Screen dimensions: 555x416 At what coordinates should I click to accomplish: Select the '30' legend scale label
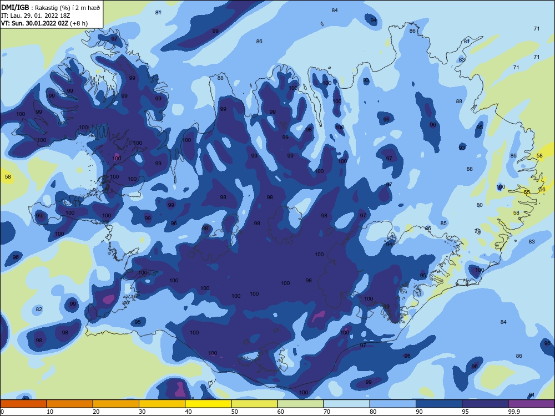[x=142, y=412]
